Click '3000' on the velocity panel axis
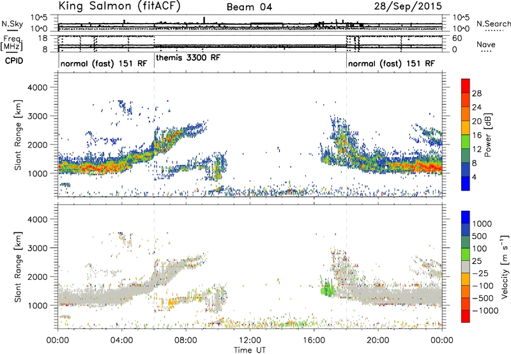 point(37,248)
